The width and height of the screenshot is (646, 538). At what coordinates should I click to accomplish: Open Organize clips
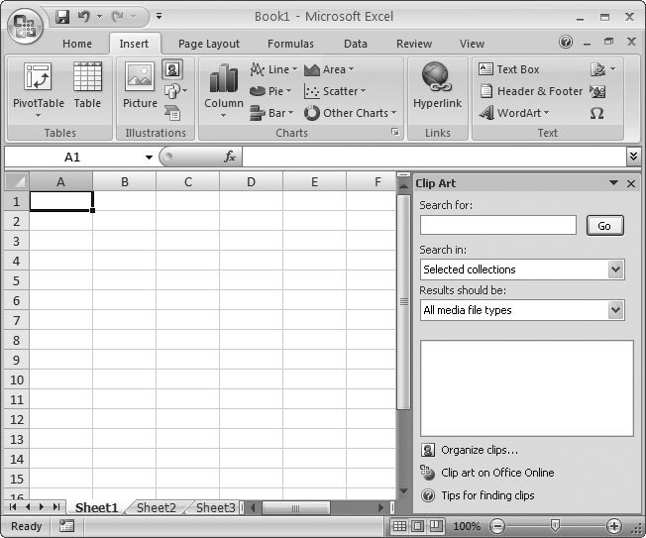click(x=470, y=450)
